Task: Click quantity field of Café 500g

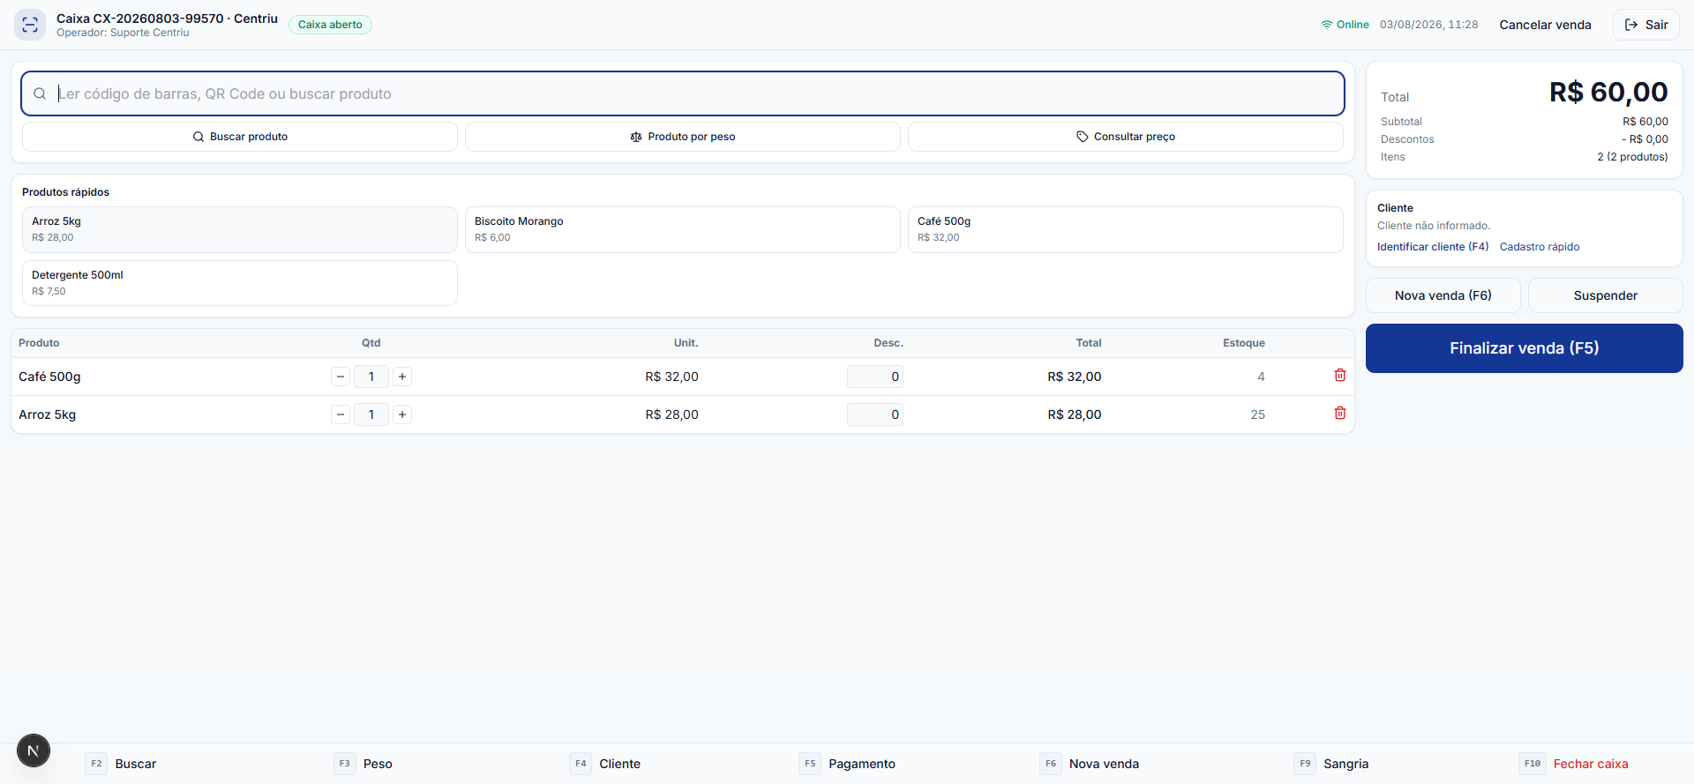Action: click(x=371, y=377)
